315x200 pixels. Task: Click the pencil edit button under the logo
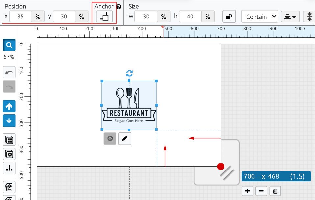click(x=125, y=138)
